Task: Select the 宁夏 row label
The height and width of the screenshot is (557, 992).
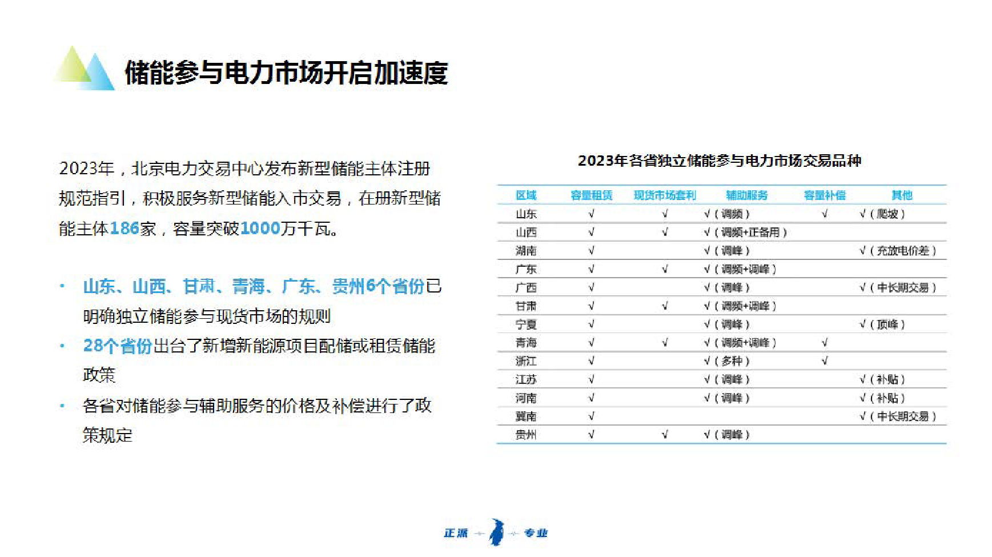Action: pos(526,324)
